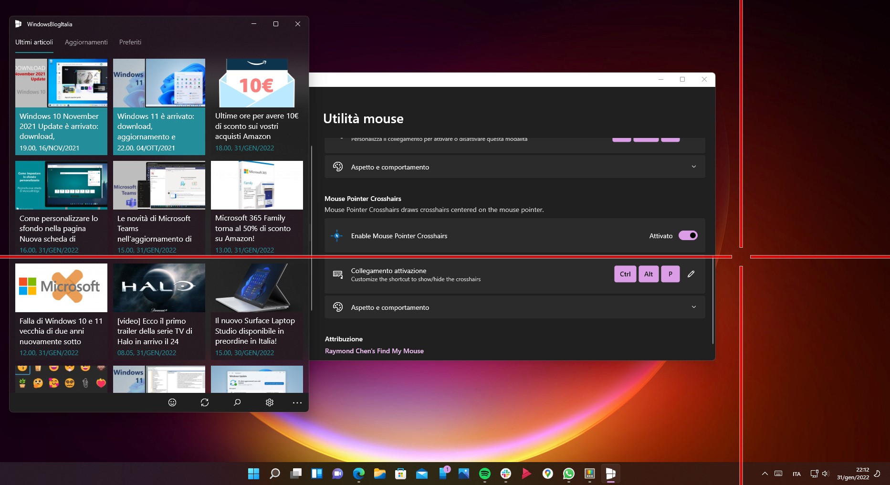
Task: Open Slack from taskbar
Action: pos(506,474)
